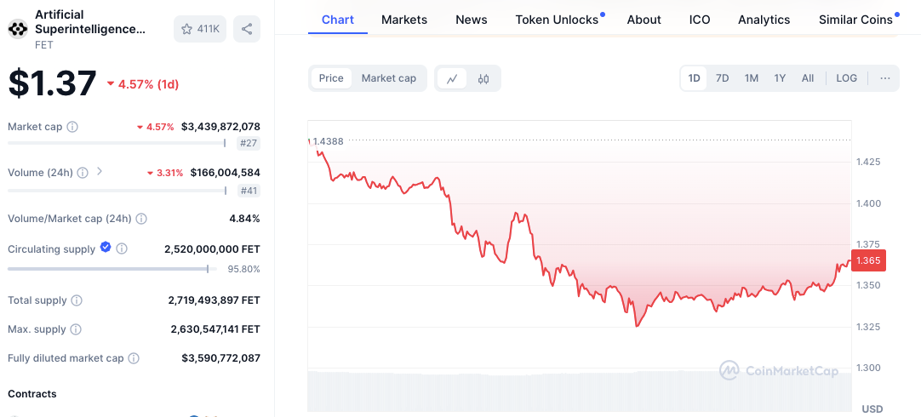921x417 pixels.
Task: Click the 4.57% (1d) change text
Action: 148,84
